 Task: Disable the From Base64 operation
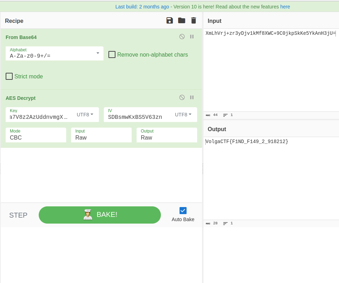tap(182, 37)
